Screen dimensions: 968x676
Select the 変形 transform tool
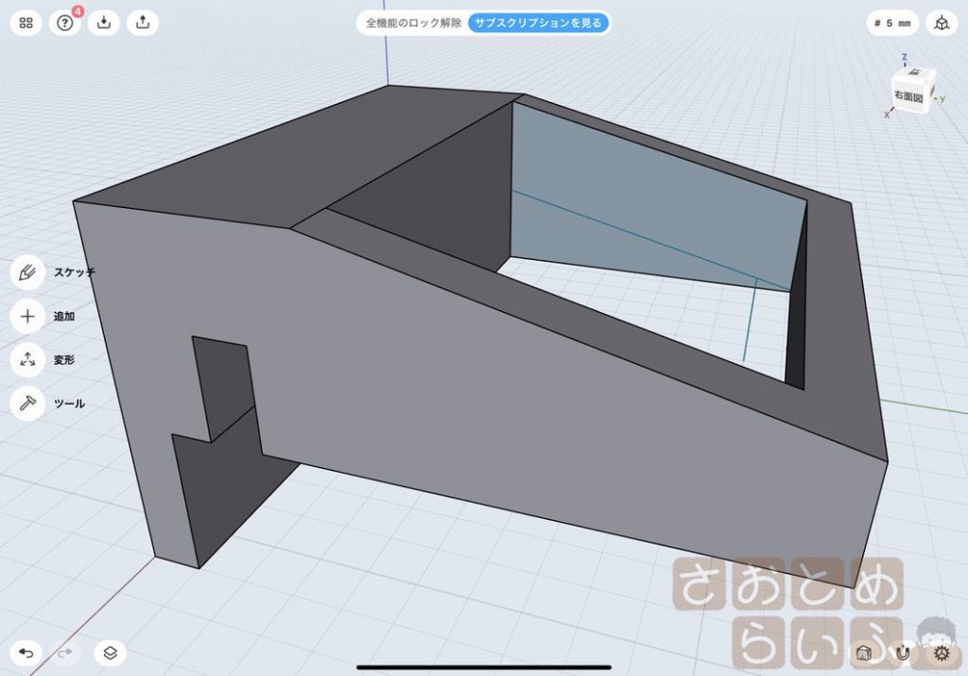click(27, 360)
